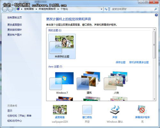Close the personalization window
This screenshot has height=128, width=160.
[x=154, y=2]
